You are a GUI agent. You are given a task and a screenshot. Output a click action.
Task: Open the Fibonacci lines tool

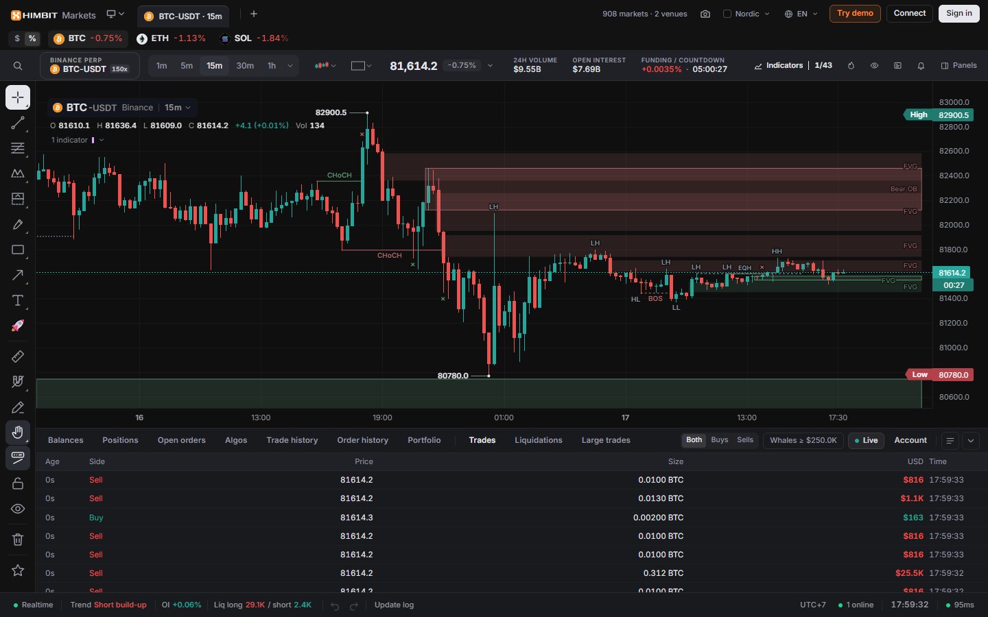click(18, 148)
